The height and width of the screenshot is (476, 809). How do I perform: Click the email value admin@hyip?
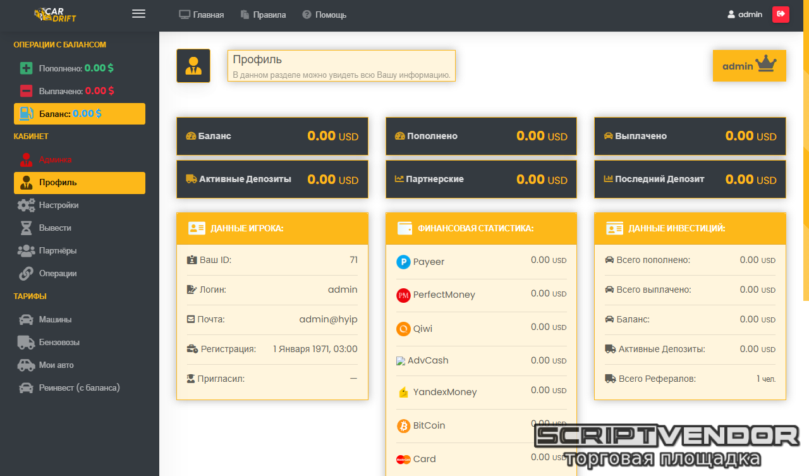[328, 319]
